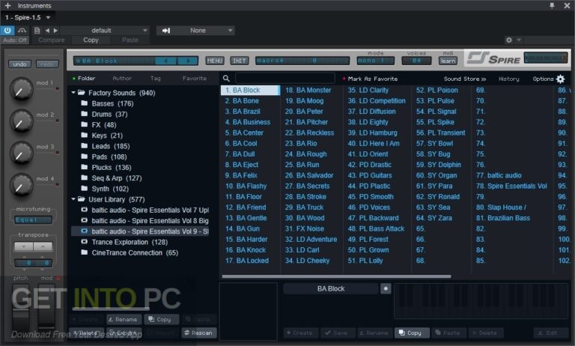Click the bank Rename button

124,320
